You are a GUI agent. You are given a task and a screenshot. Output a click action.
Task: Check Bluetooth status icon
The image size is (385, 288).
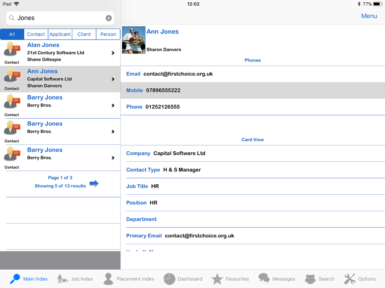(359, 4)
